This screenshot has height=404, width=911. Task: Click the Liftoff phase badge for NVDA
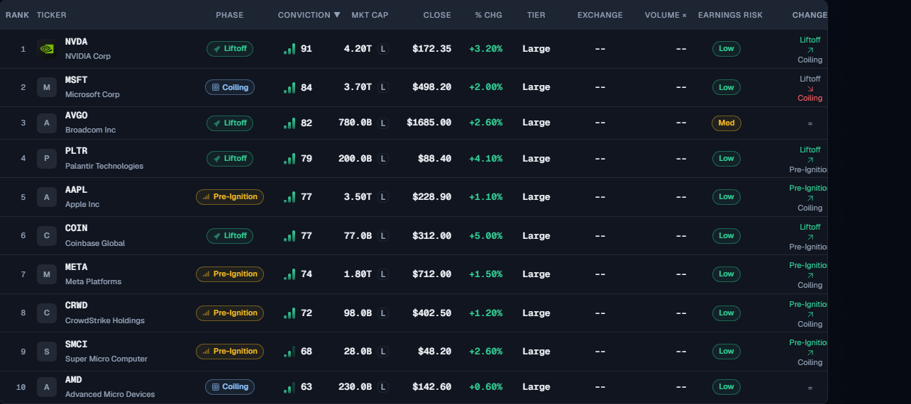pos(230,49)
